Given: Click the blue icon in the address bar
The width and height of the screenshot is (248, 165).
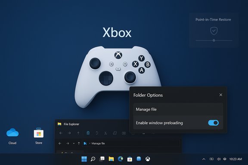Looking at the screenshot, I should (x=85, y=144).
